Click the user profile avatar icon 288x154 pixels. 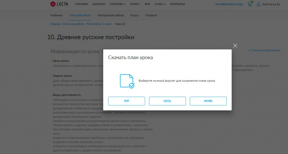pyautogui.click(x=258, y=4)
